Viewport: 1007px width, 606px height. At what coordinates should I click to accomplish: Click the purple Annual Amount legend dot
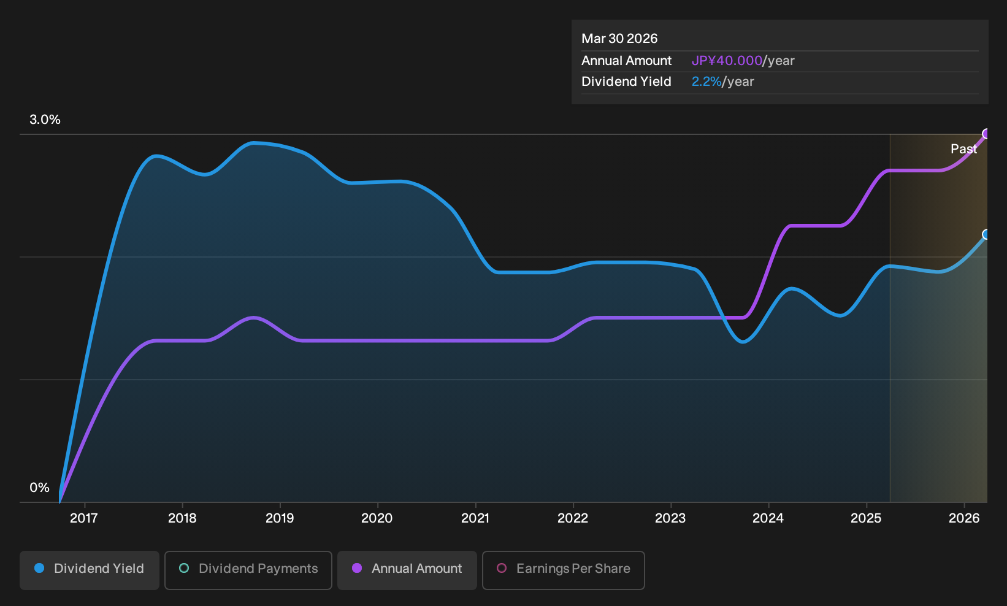[x=357, y=568]
